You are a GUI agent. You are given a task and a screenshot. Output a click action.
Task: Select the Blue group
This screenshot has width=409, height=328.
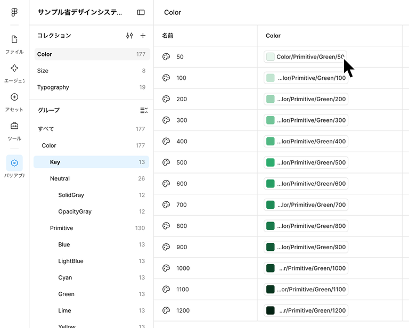coord(91,244)
